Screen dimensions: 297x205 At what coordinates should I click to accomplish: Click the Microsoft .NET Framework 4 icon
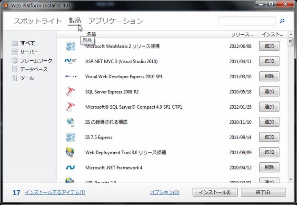pos(70,168)
